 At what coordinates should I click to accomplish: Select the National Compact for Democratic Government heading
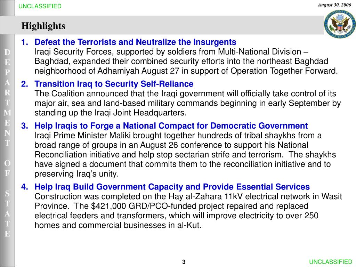click(171, 126)
